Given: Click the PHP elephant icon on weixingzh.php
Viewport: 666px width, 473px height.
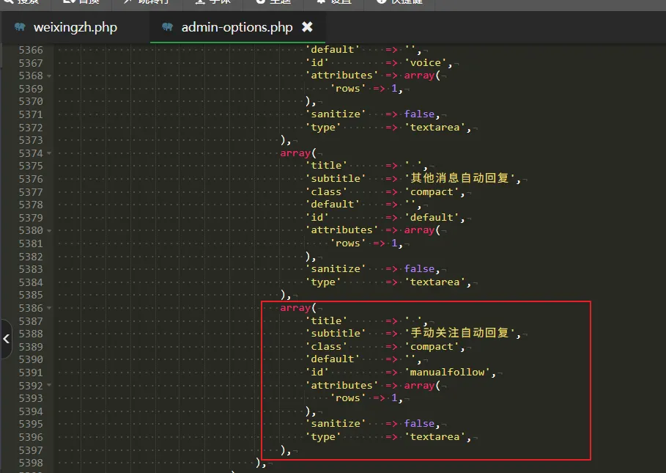Looking at the screenshot, I should (x=20, y=27).
